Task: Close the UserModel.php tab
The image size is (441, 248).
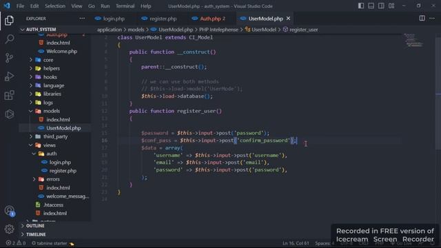Action: point(288,19)
